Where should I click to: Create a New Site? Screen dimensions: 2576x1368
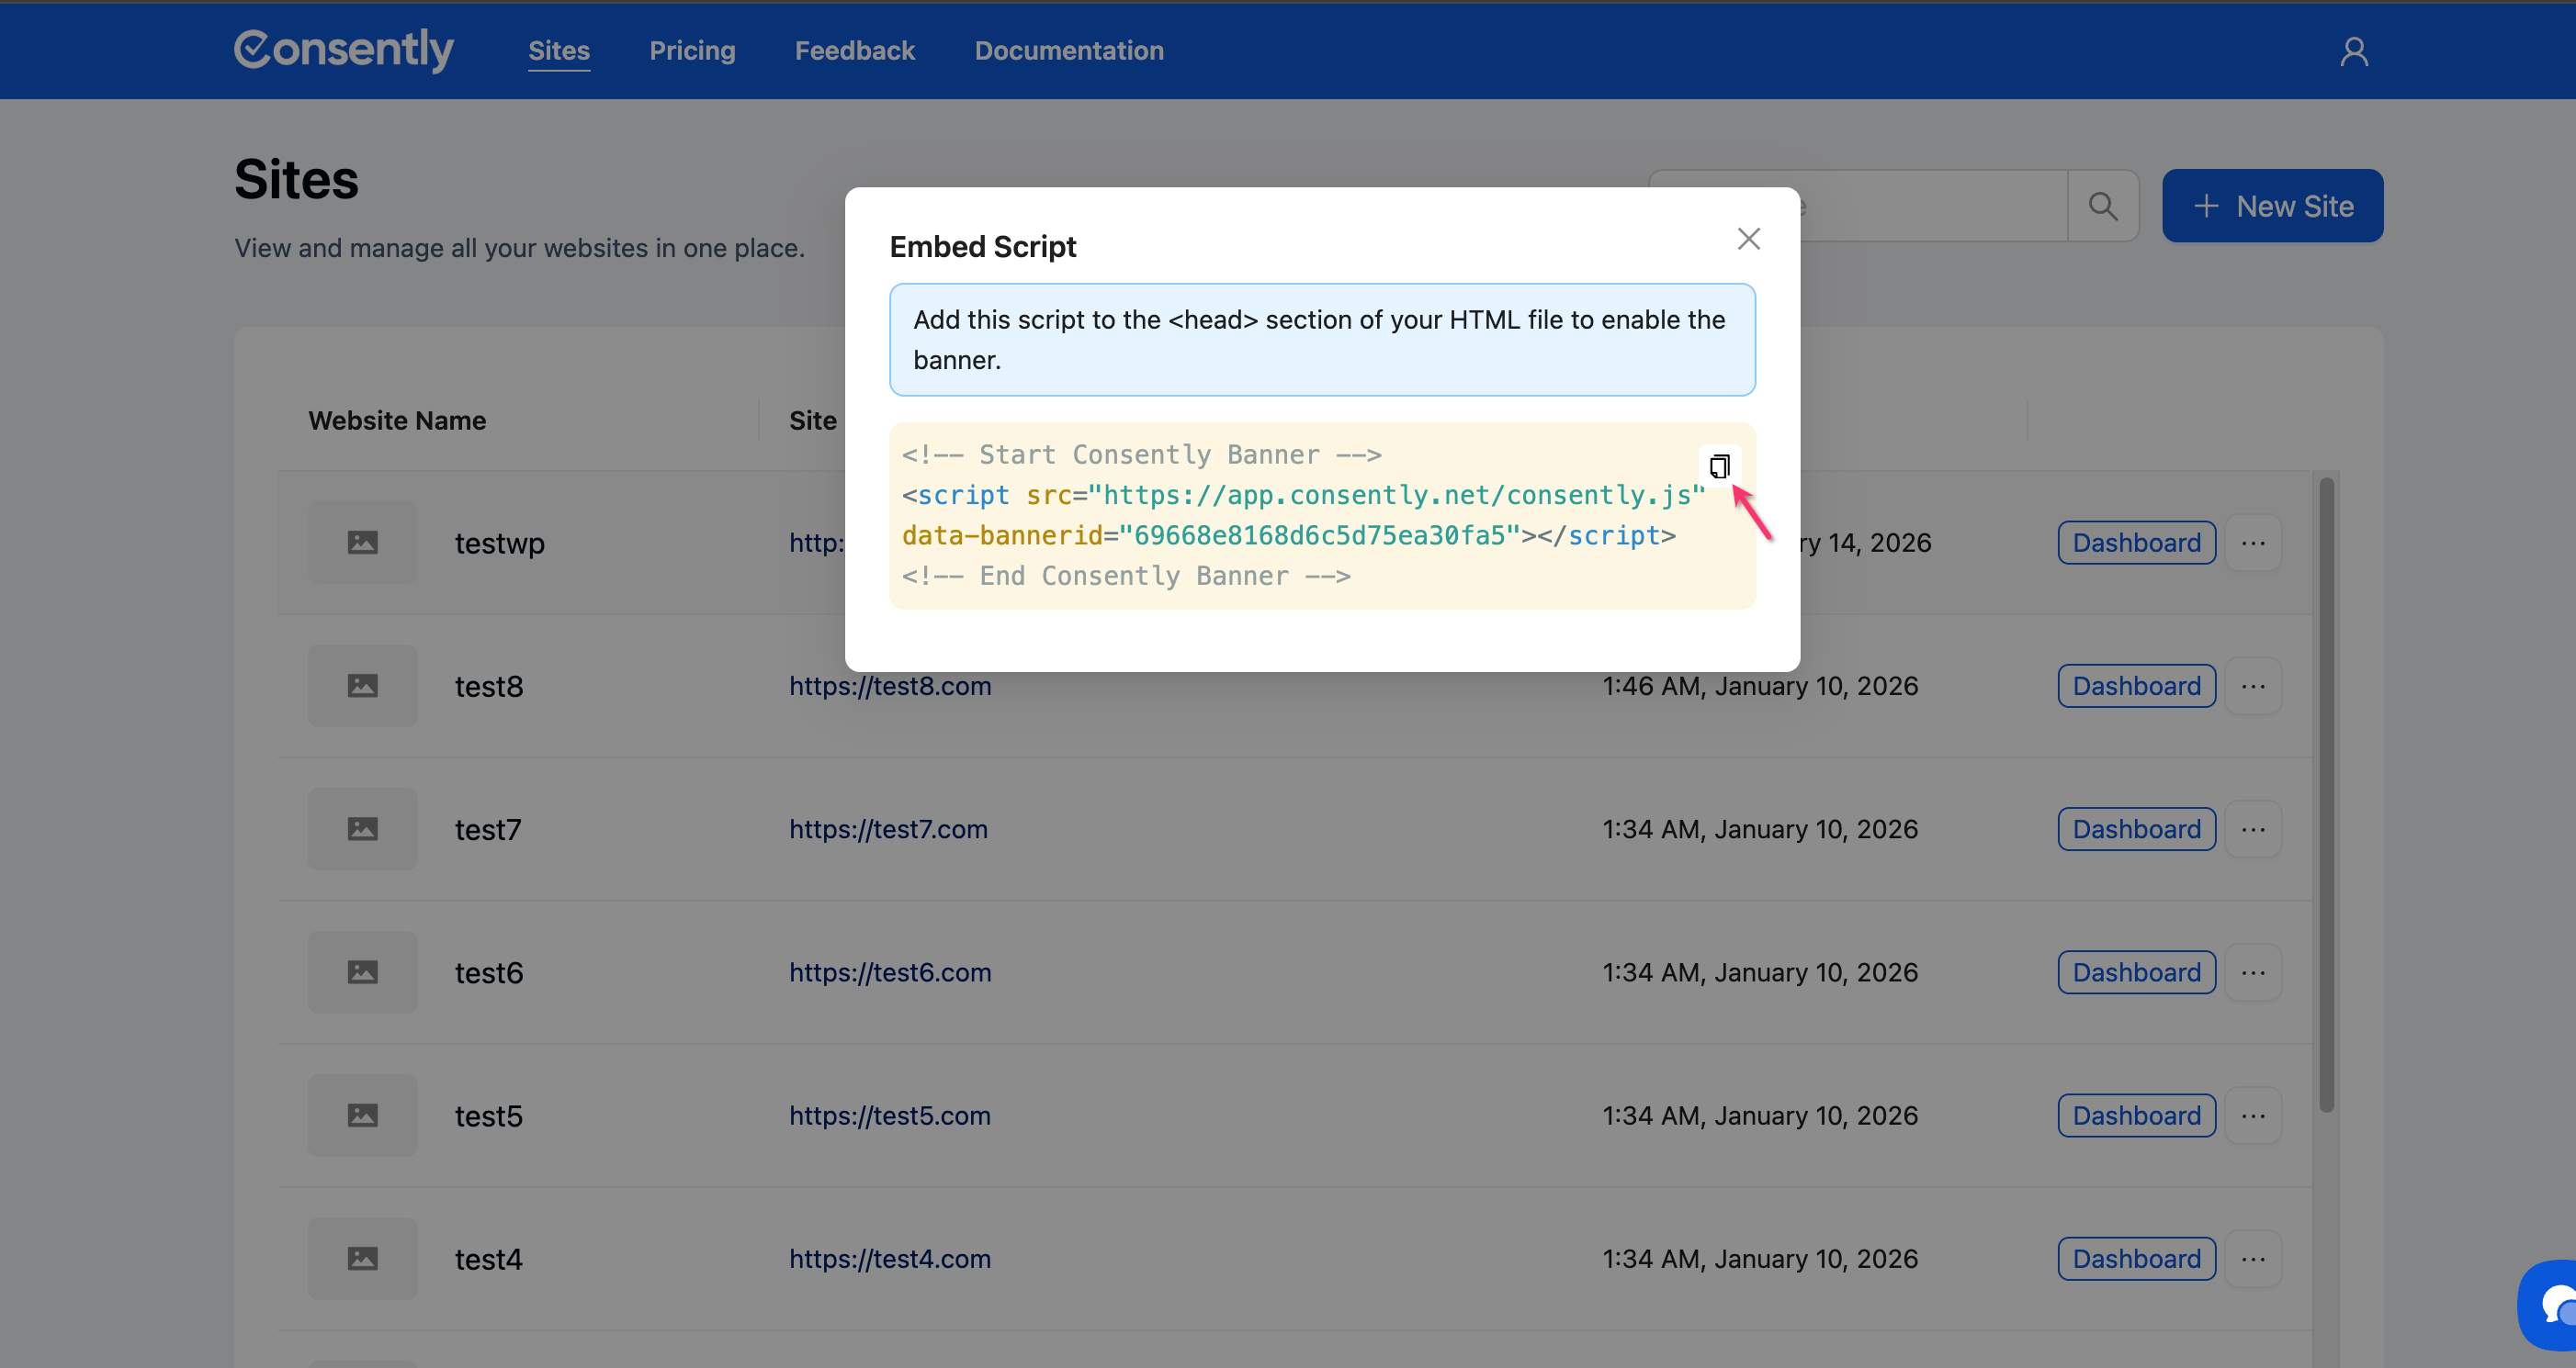2272,206
